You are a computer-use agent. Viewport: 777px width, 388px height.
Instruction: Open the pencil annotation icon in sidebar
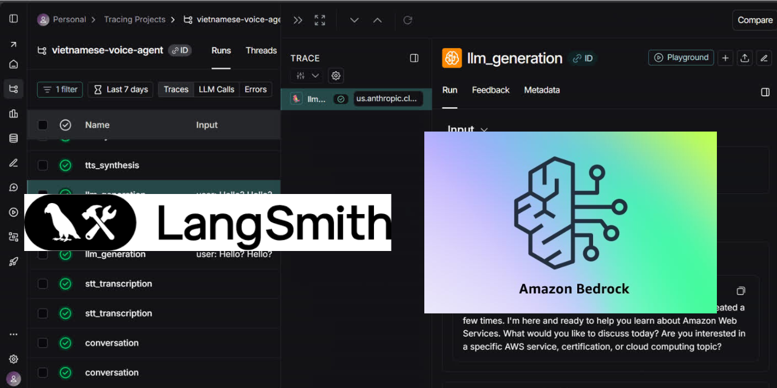13,163
